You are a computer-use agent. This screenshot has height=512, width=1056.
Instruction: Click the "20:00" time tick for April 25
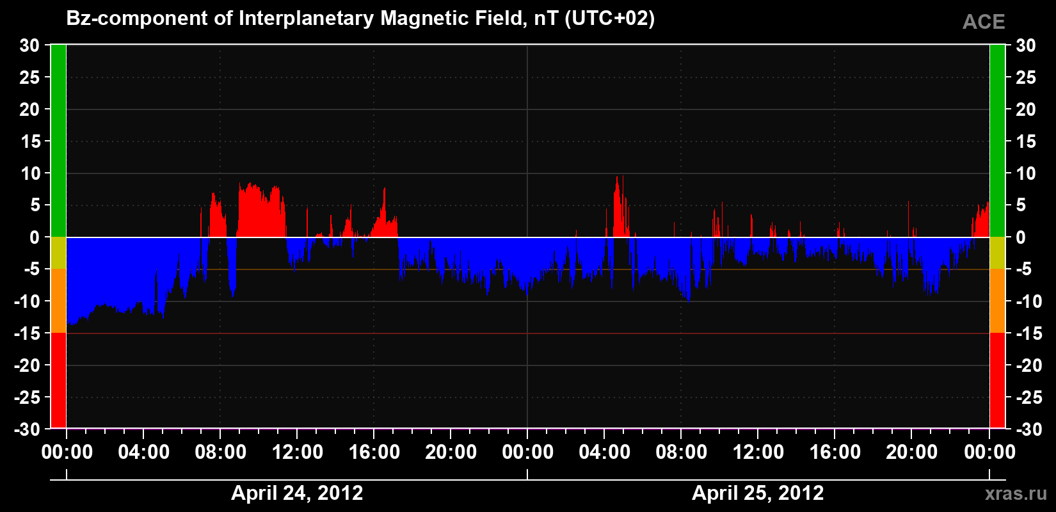pos(912,452)
